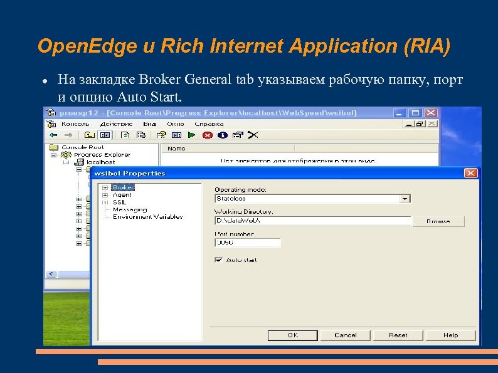
Task: Start the broker with the green play icon
Action: point(191,135)
